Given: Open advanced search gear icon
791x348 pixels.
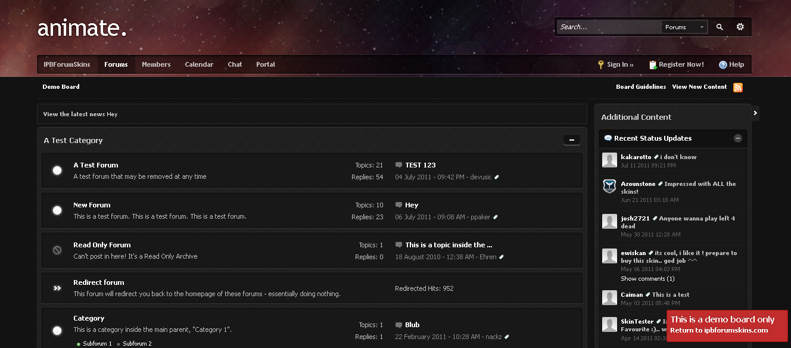Looking at the screenshot, I should click(x=740, y=27).
